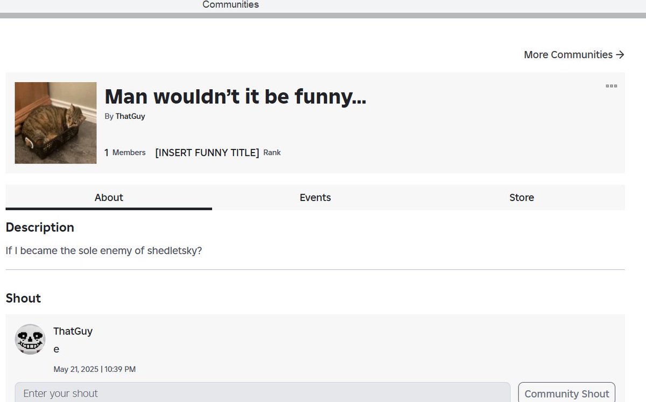Viewport: 646px width, 402px height.
Task: Open the three-dot community options menu
Action: (611, 86)
